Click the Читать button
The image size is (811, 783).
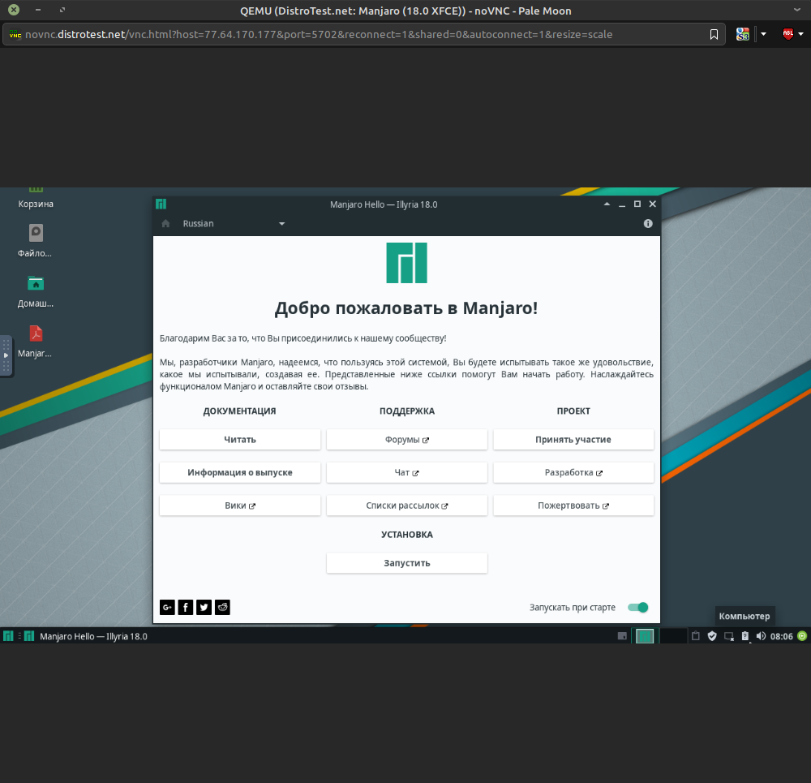pos(240,439)
